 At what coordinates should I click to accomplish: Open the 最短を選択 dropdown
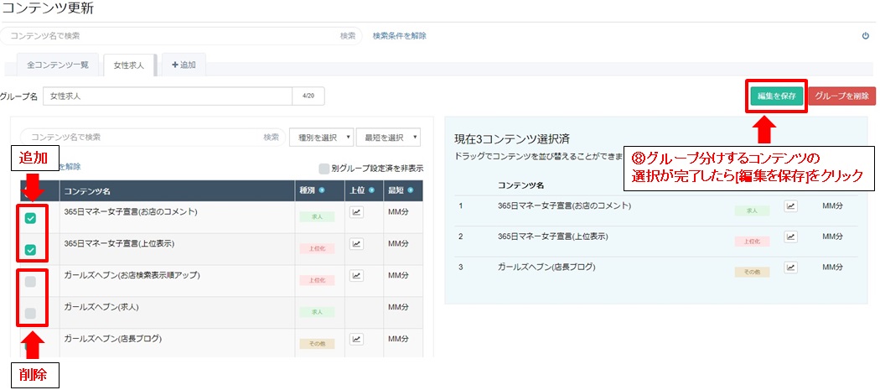(x=388, y=137)
